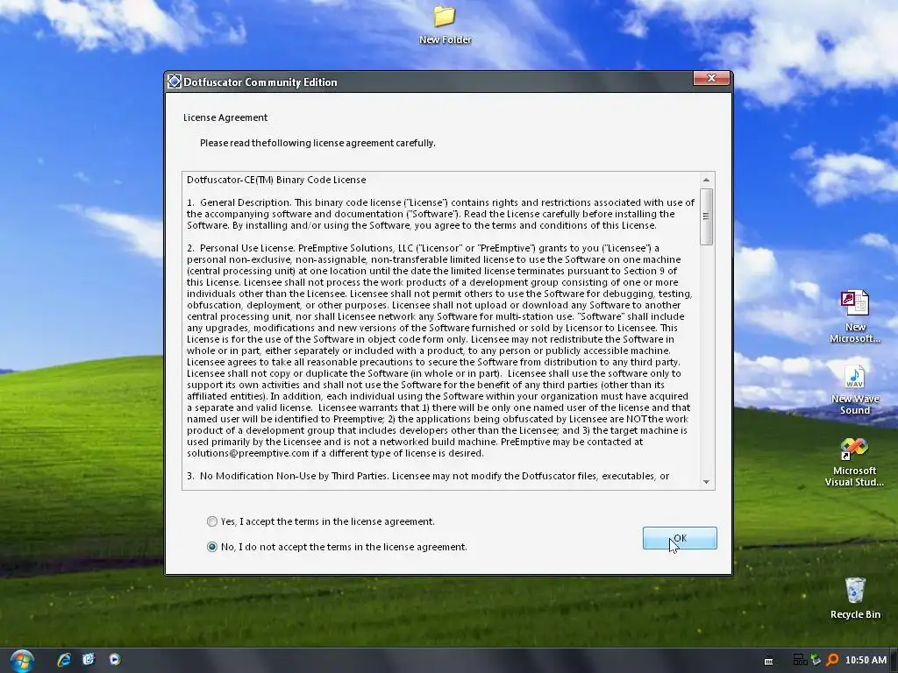Click the 'License Agreement' heading text
898x673 pixels.
point(225,117)
